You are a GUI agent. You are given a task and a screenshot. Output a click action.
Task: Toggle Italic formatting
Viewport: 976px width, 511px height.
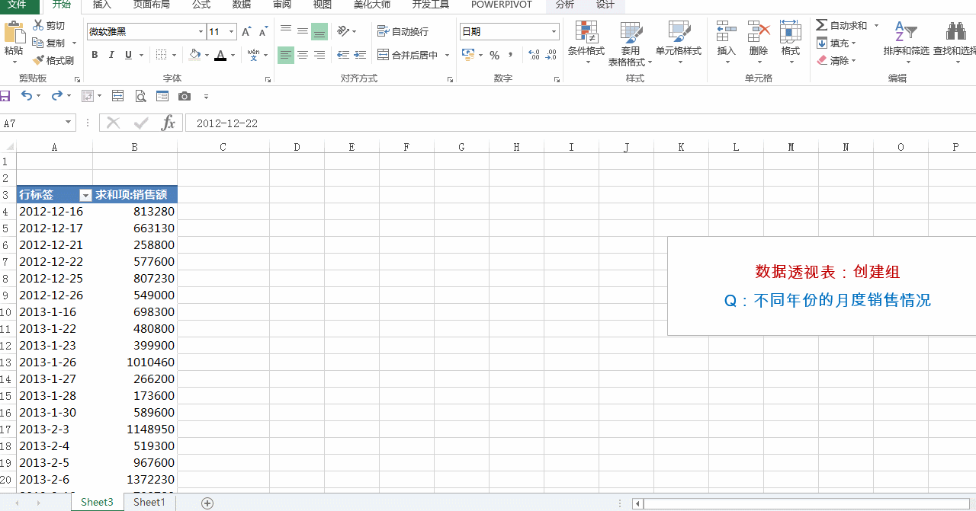coord(111,55)
